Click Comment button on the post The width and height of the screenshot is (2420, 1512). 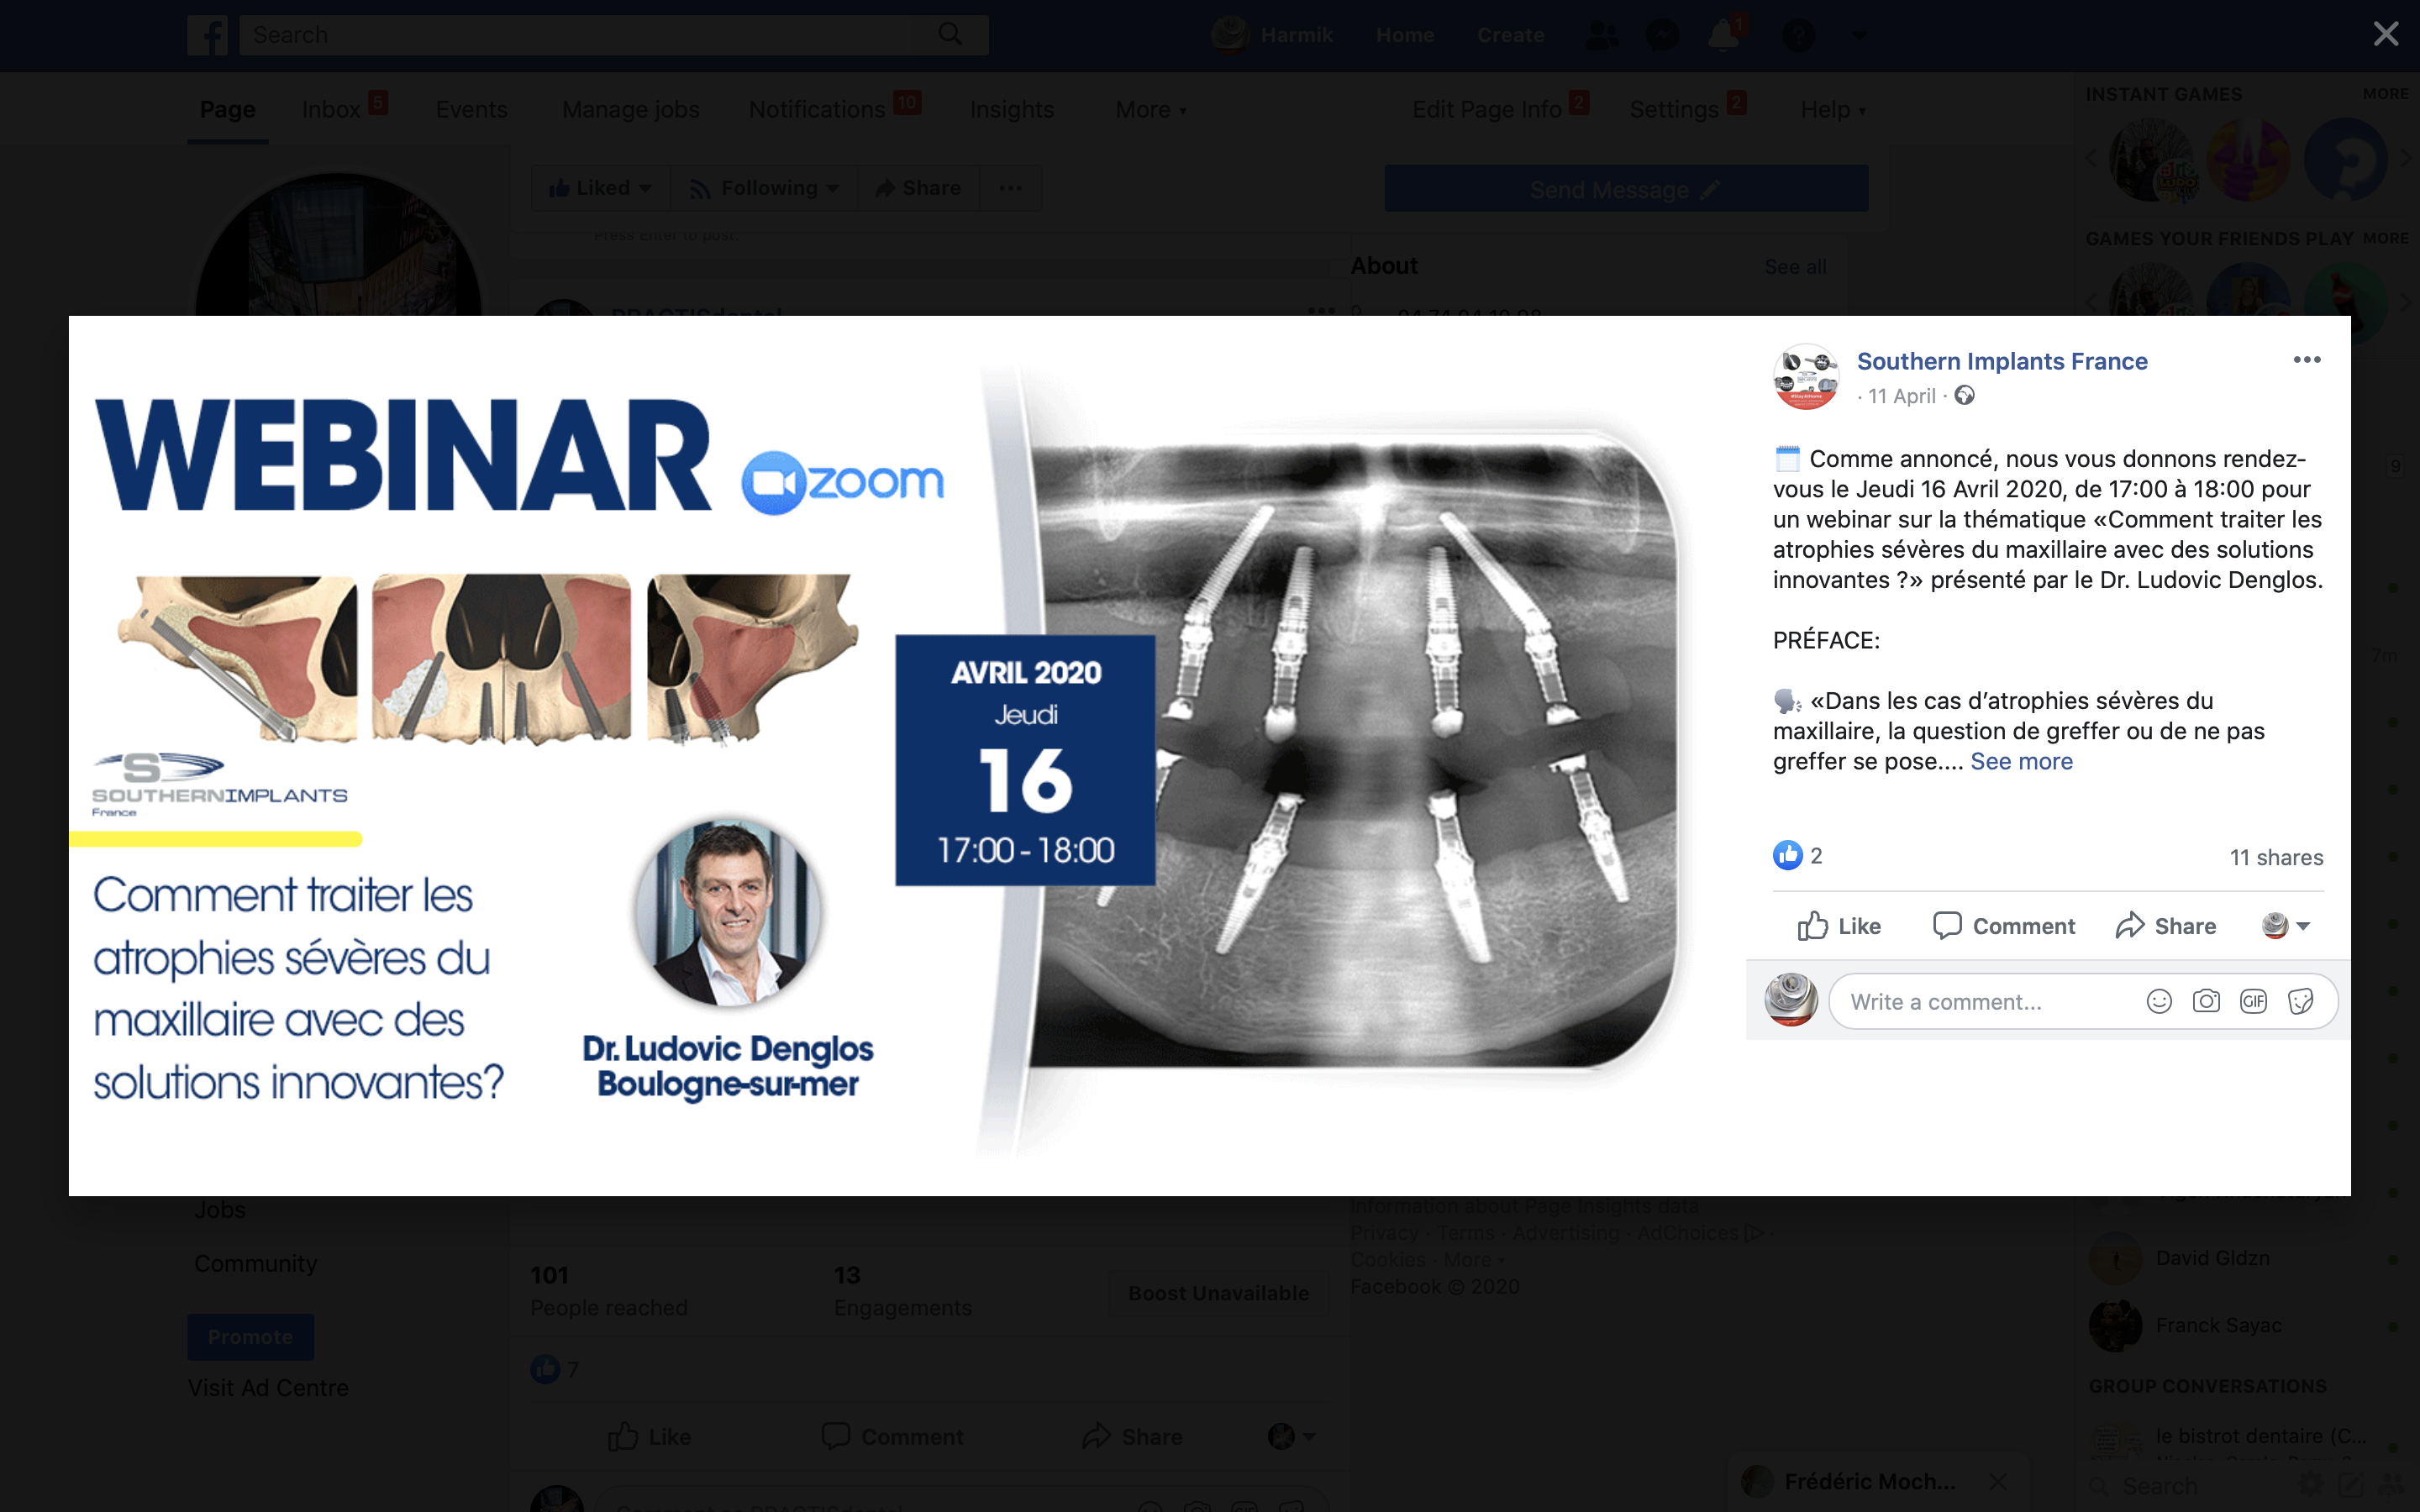click(2003, 926)
